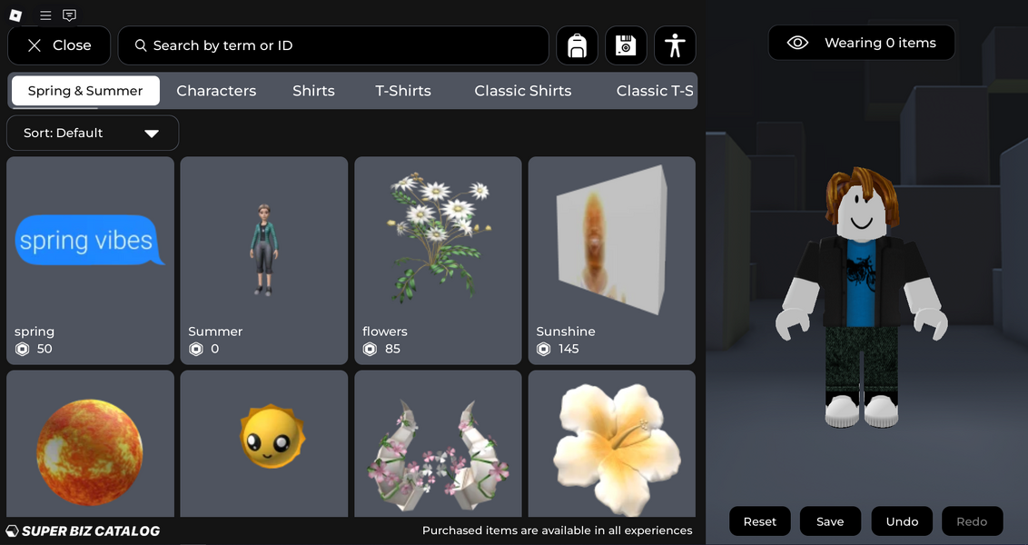The height and width of the screenshot is (545, 1028).
Task: Select the Sunshine item card
Action: [x=612, y=261]
